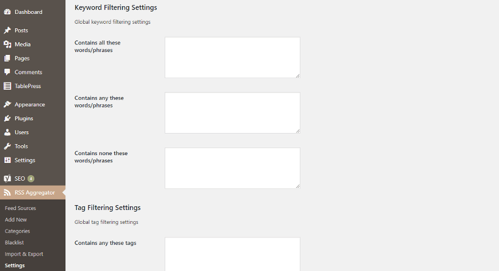
Task: Open Feed Sources submenu link
Action: point(21,208)
